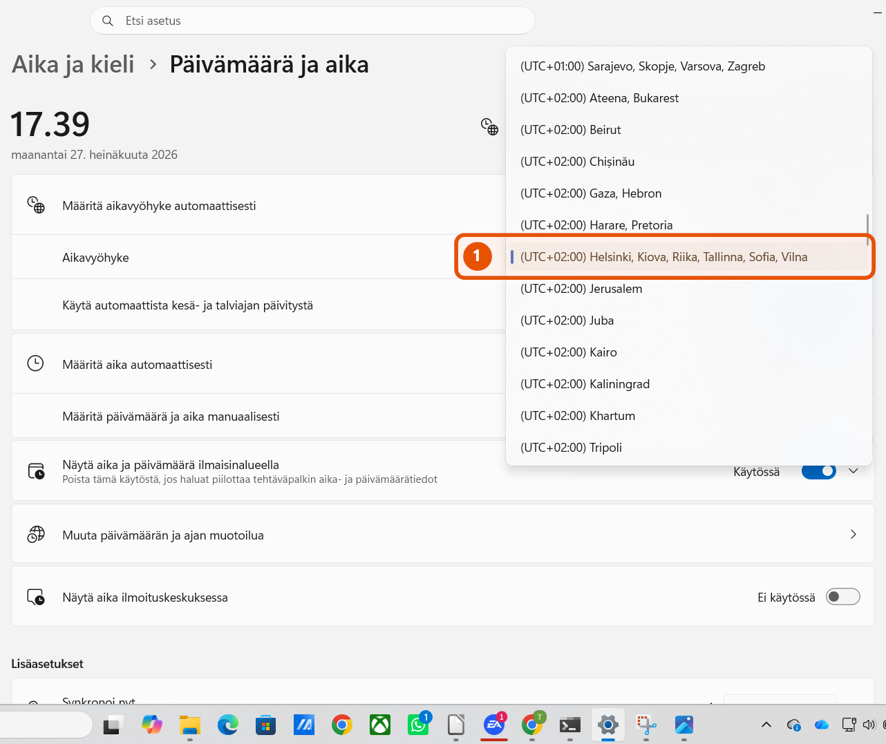Select (UTC+02:00) Juba in the list
The width and height of the screenshot is (886, 744).
click(x=689, y=321)
